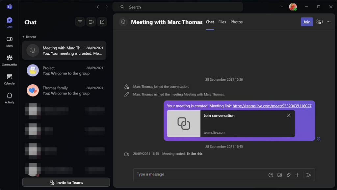Open the plus actions menu in message box
The height and width of the screenshot is (190, 337).
(x=297, y=175)
